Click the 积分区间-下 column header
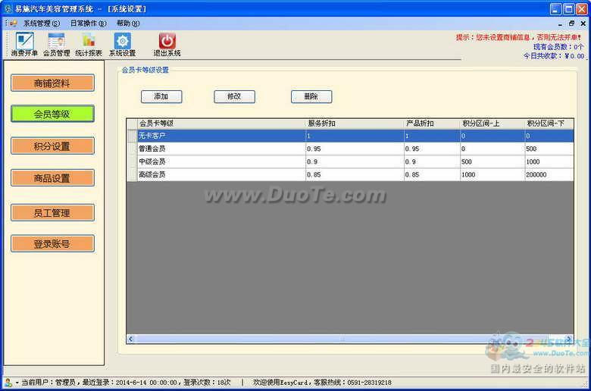The width and height of the screenshot is (591, 391). (x=549, y=124)
